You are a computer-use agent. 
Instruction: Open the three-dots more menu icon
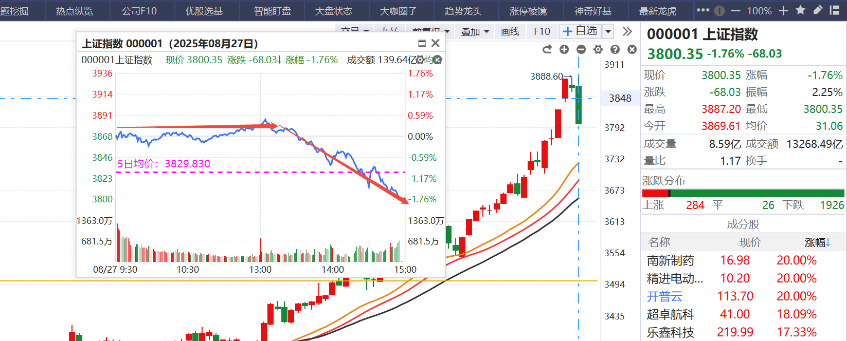click(703, 10)
